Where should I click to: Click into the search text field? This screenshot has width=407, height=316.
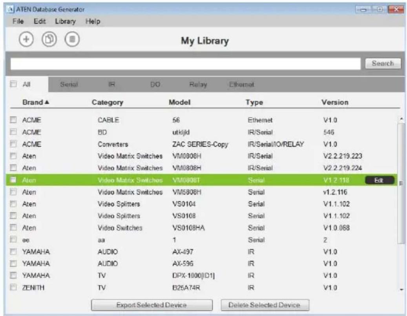[185, 64]
